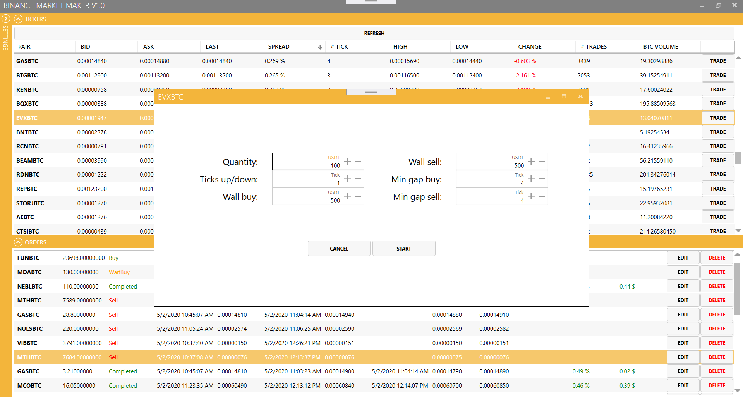Image resolution: width=743 pixels, height=397 pixels.
Task: Collapse the ORDERS panel
Action: [18, 242]
